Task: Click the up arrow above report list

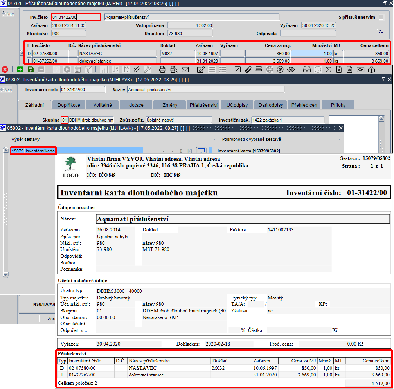Action: coord(5,151)
